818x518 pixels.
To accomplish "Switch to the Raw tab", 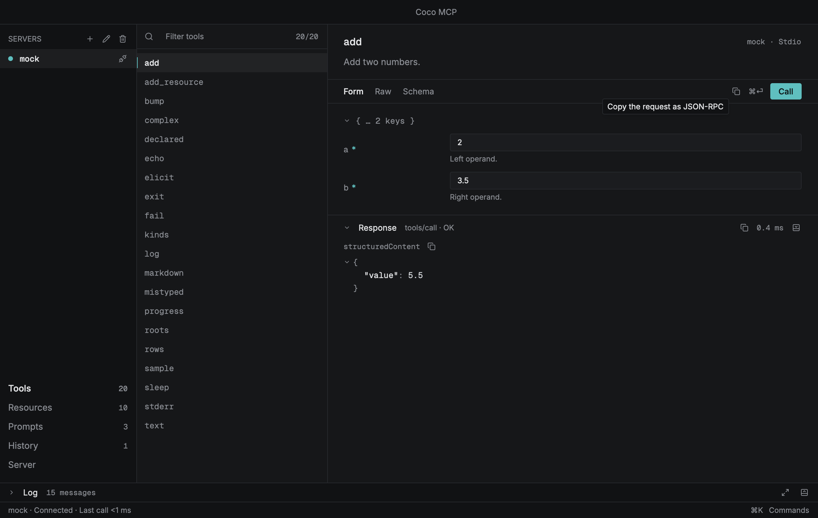I will [383, 91].
